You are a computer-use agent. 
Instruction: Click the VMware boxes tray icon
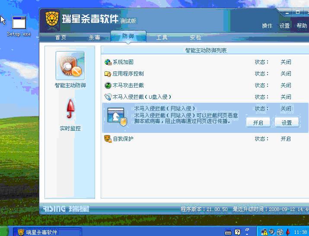pyautogui.click(x=280, y=232)
